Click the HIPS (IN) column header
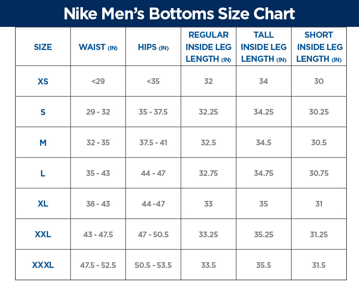The height and width of the screenshot is (283, 359). tap(153, 47)
